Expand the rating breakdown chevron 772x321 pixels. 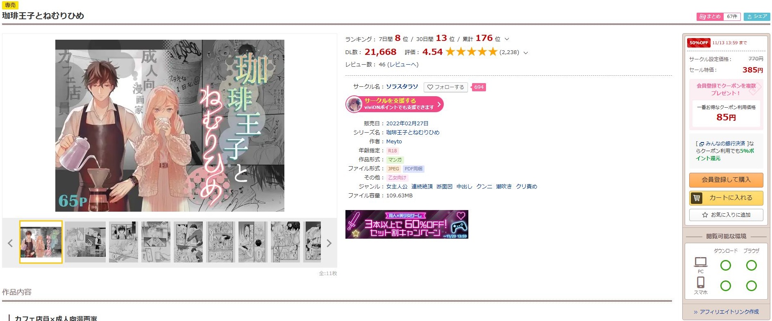[x=526, y=53]
